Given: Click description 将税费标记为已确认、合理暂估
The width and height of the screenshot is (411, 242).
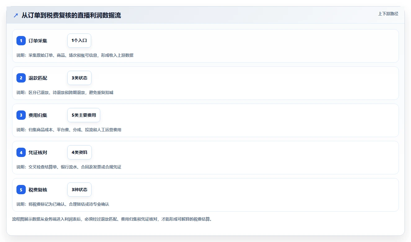Looking at the screenshot, I should pyautogui.click(x=63, y=204).
